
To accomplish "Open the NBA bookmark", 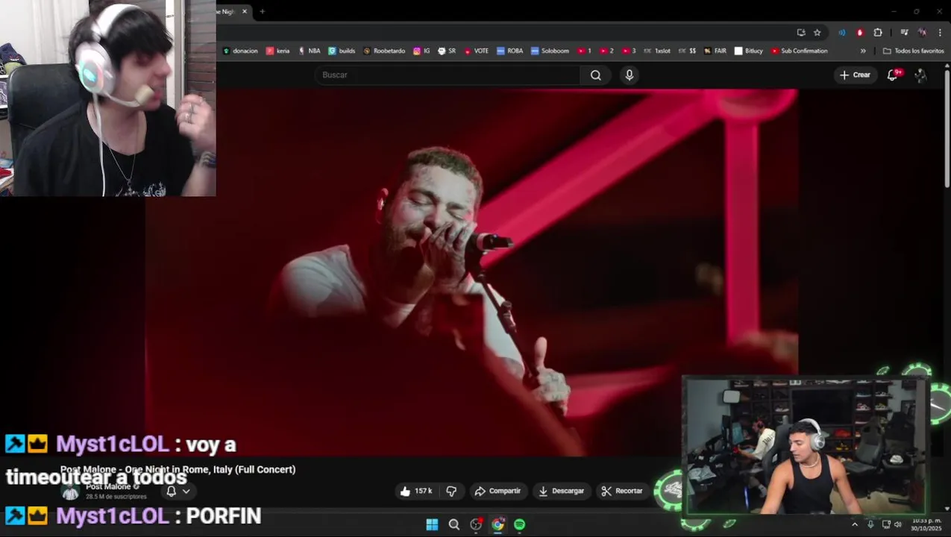I will [309, 51].
